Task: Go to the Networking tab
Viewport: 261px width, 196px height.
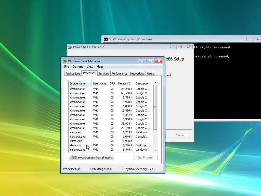Action: click(x=137, y=73)
